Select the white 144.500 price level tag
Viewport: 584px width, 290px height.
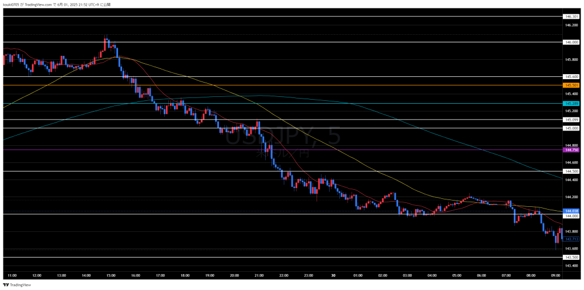(x=571, y=171)
